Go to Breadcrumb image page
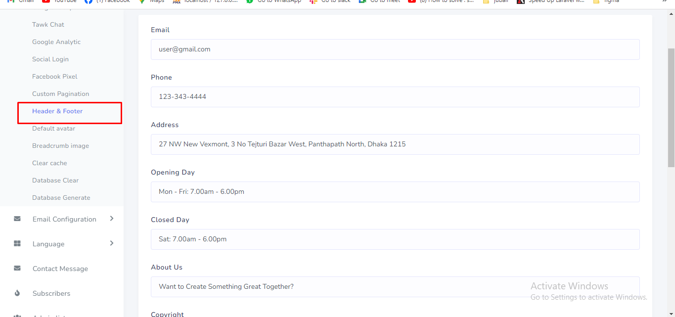 tap(61, 146)
